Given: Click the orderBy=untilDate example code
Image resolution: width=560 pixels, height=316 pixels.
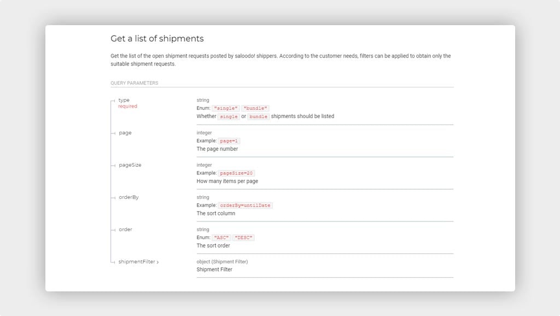Looking at the screenshot, I should pos(246,206).
